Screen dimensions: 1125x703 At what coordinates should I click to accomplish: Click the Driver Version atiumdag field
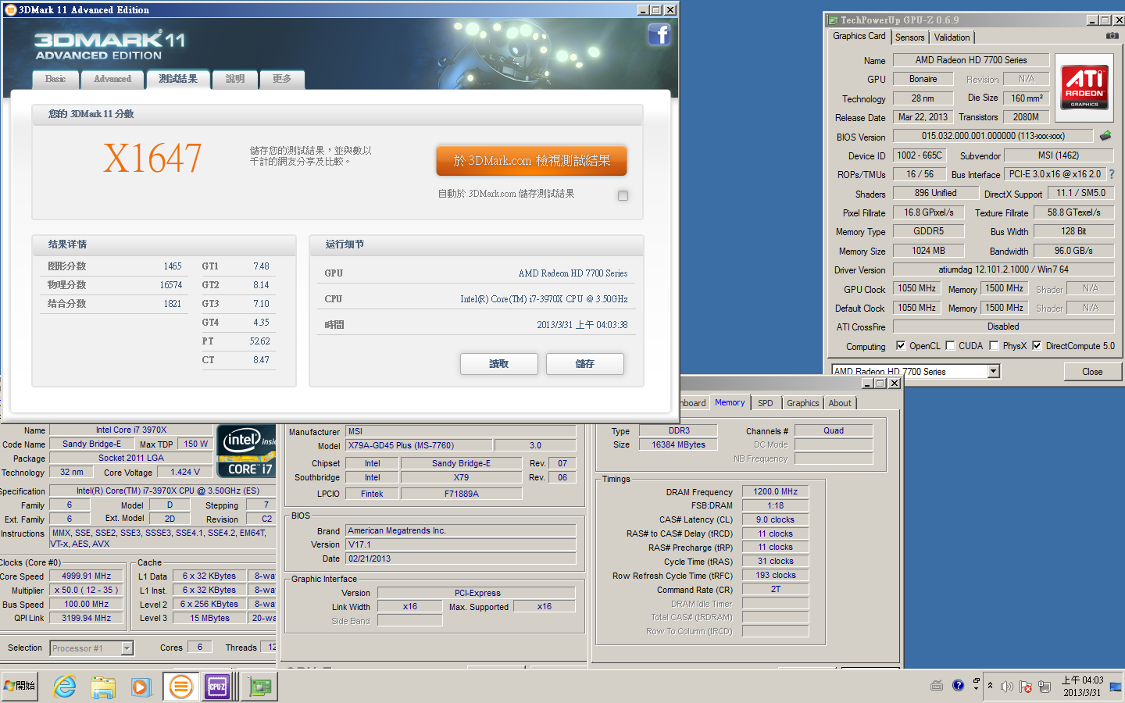coord(1003,269)
